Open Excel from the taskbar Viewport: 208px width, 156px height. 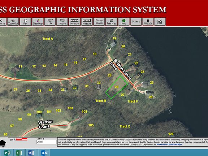coord(19,153)
